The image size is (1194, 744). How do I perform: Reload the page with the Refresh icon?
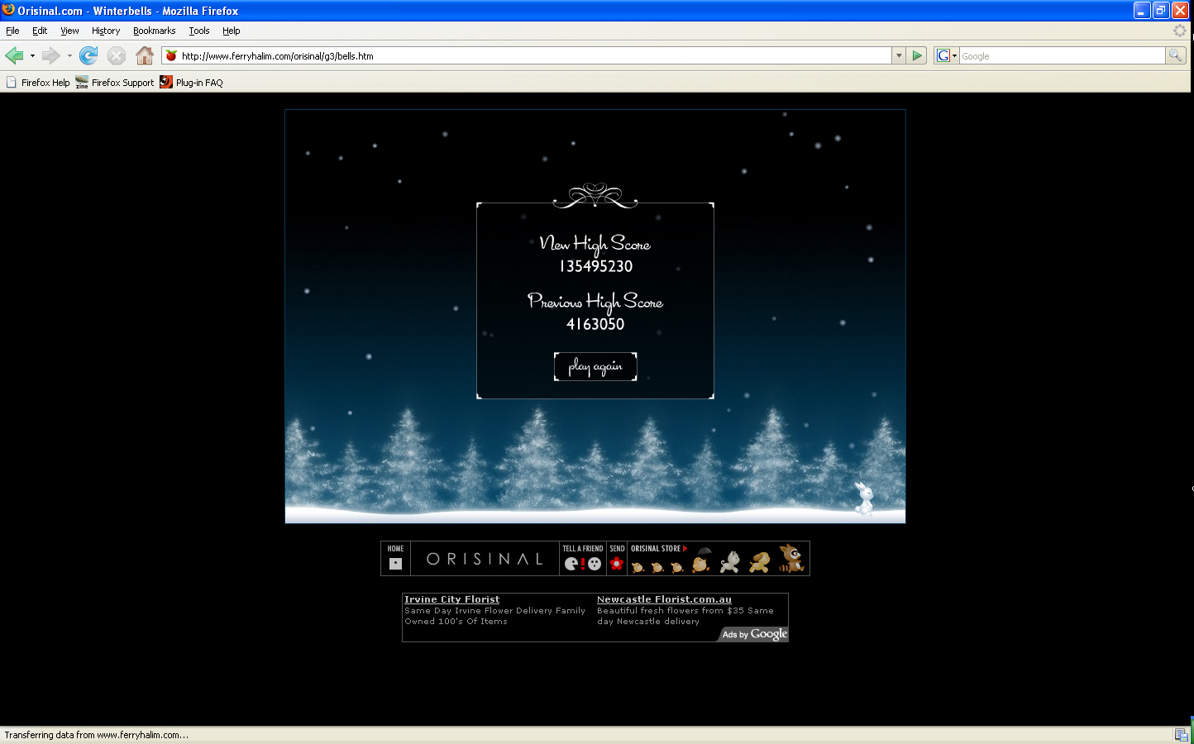click(x=88, y=56)
